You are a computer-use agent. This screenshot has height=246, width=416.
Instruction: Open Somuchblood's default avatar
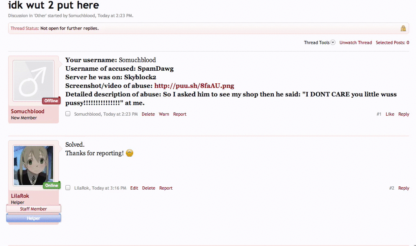point(34,81)
